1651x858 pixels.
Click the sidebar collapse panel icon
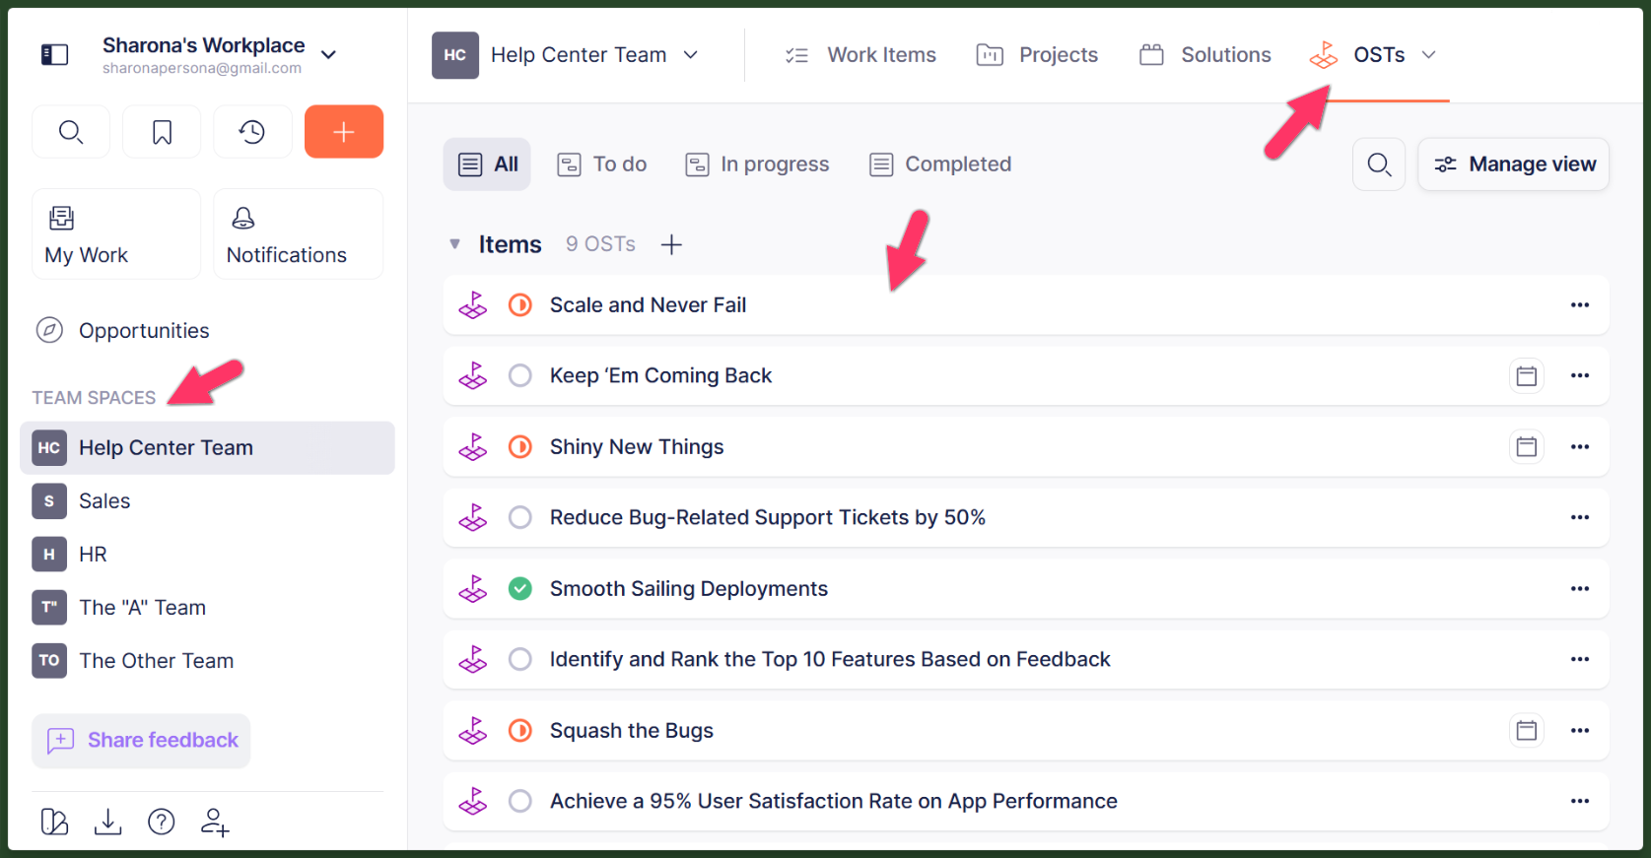tap(54, 55)
